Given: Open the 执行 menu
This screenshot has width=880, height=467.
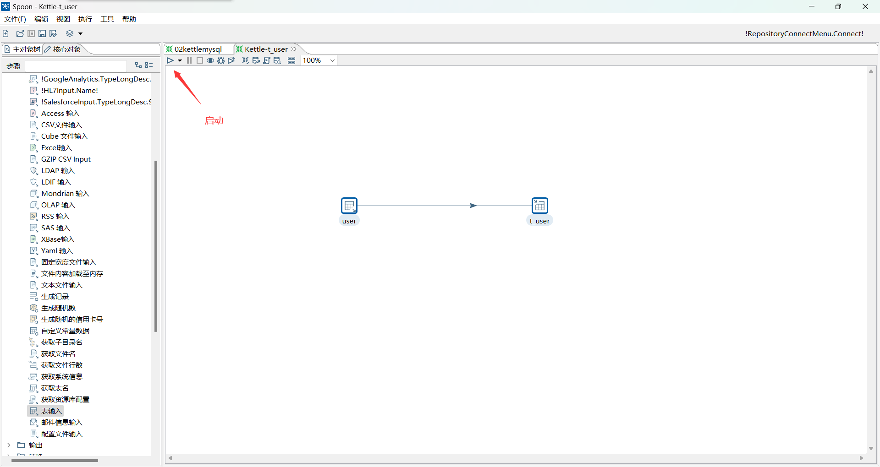Looking at the screenshot, I should point(85,19).
